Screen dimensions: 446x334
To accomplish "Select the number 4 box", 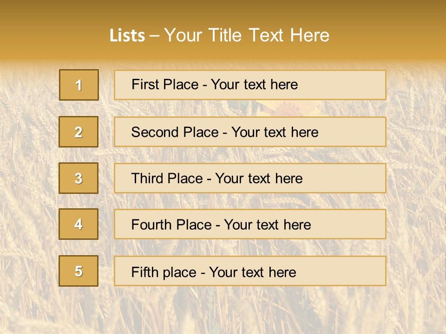I will [x=79, y=224].
